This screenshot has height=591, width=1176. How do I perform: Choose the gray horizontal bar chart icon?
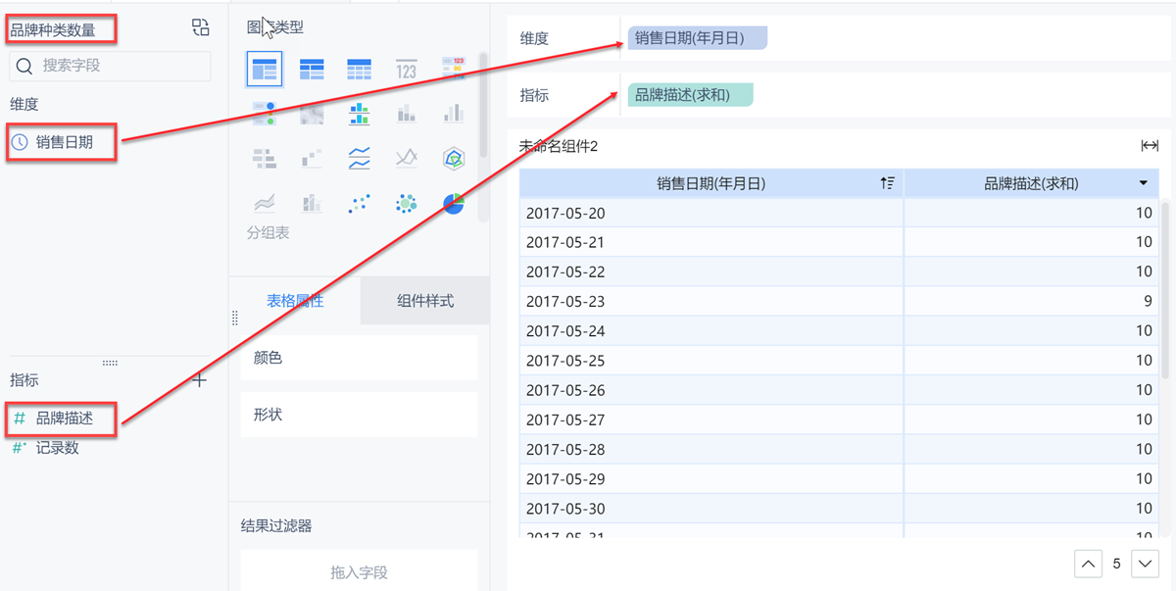(x=265, y=158)
